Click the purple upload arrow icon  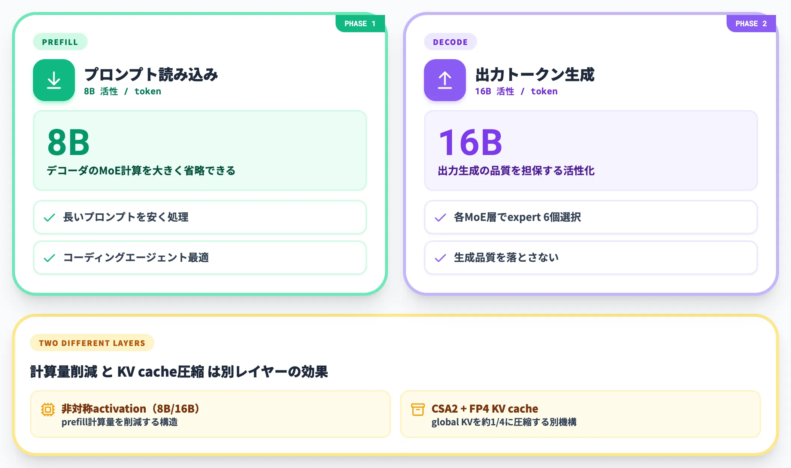coord(445,80)
